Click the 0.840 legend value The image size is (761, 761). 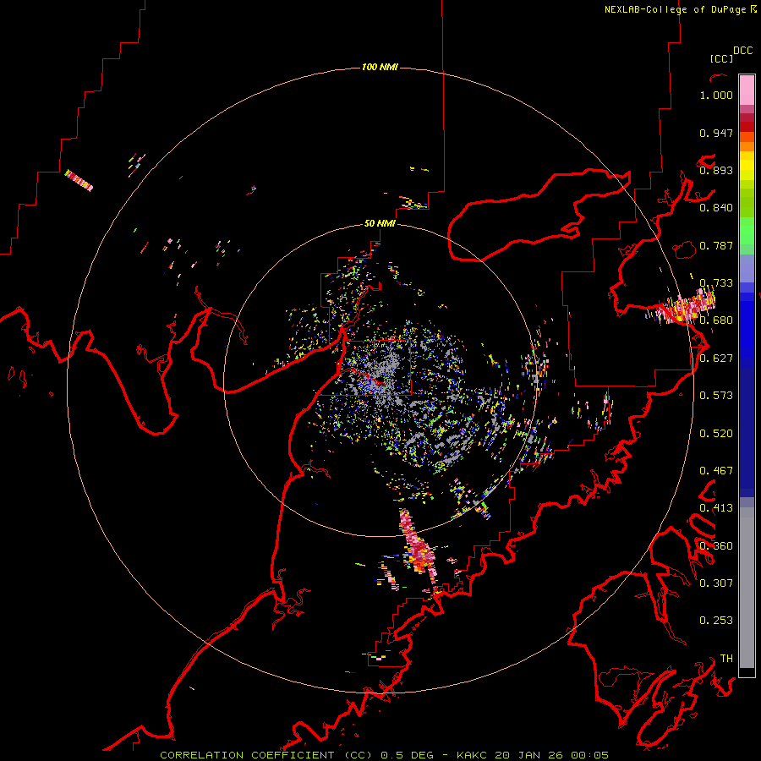(x=716, y=208)
